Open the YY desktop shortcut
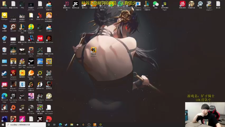Screen dimensions: 225x127 point(40,73)
